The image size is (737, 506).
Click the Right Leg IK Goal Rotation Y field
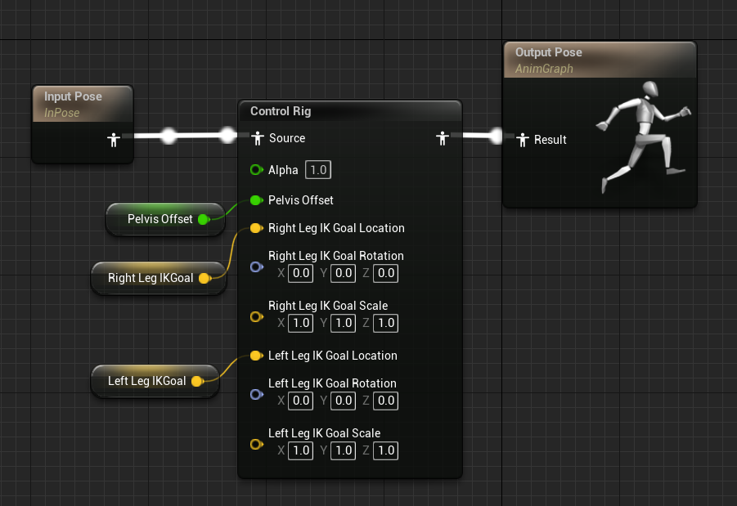343,273
